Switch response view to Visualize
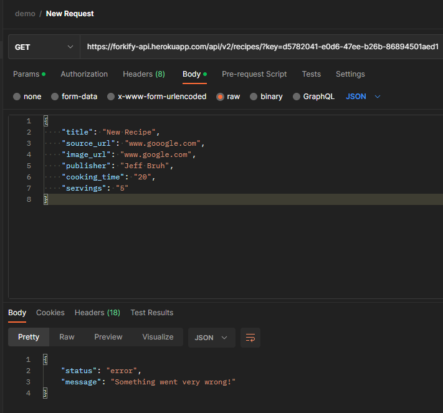The height and width of the screenshot is (413, 443). coord(158,337)
